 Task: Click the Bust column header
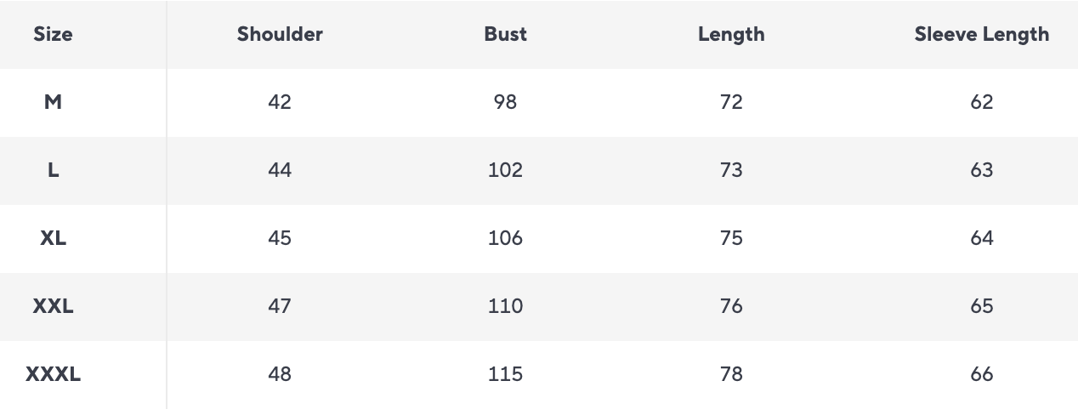pyautogui.click(x=505, y=35)
